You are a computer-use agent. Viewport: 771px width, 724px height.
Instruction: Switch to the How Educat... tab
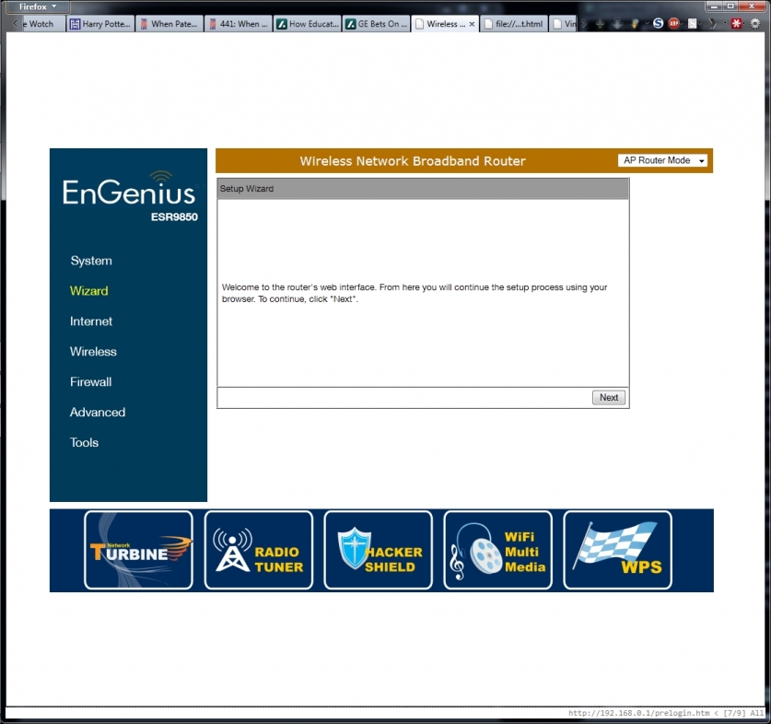pyautogui.click(x=307, y=24)
